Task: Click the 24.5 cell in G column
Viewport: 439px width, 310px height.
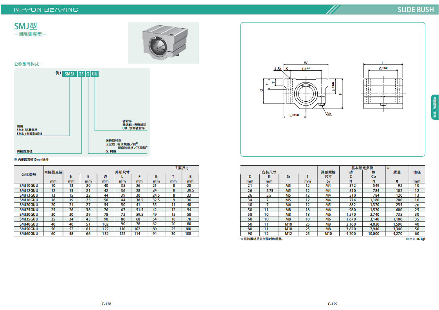Action: click(x=156, y=195)
